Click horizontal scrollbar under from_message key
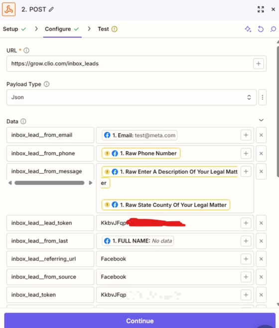 coord(49,183)
